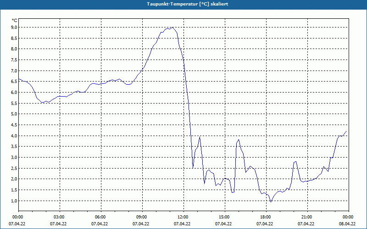Click the '7,5' y-axis value

click(14, 60)
